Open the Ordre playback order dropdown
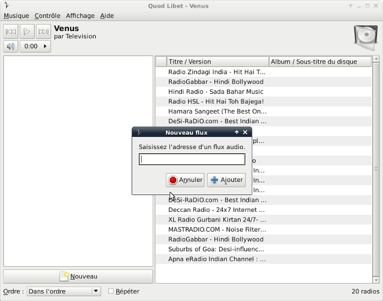The image size is (383, 301). pos(64,291)
